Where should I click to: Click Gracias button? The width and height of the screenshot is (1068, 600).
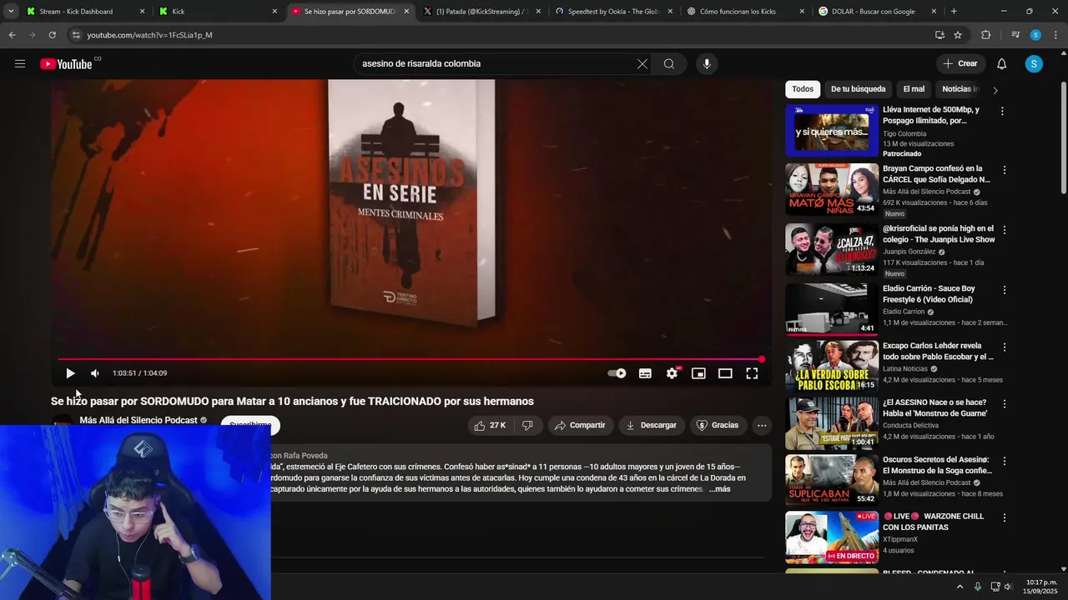(718, 425)
